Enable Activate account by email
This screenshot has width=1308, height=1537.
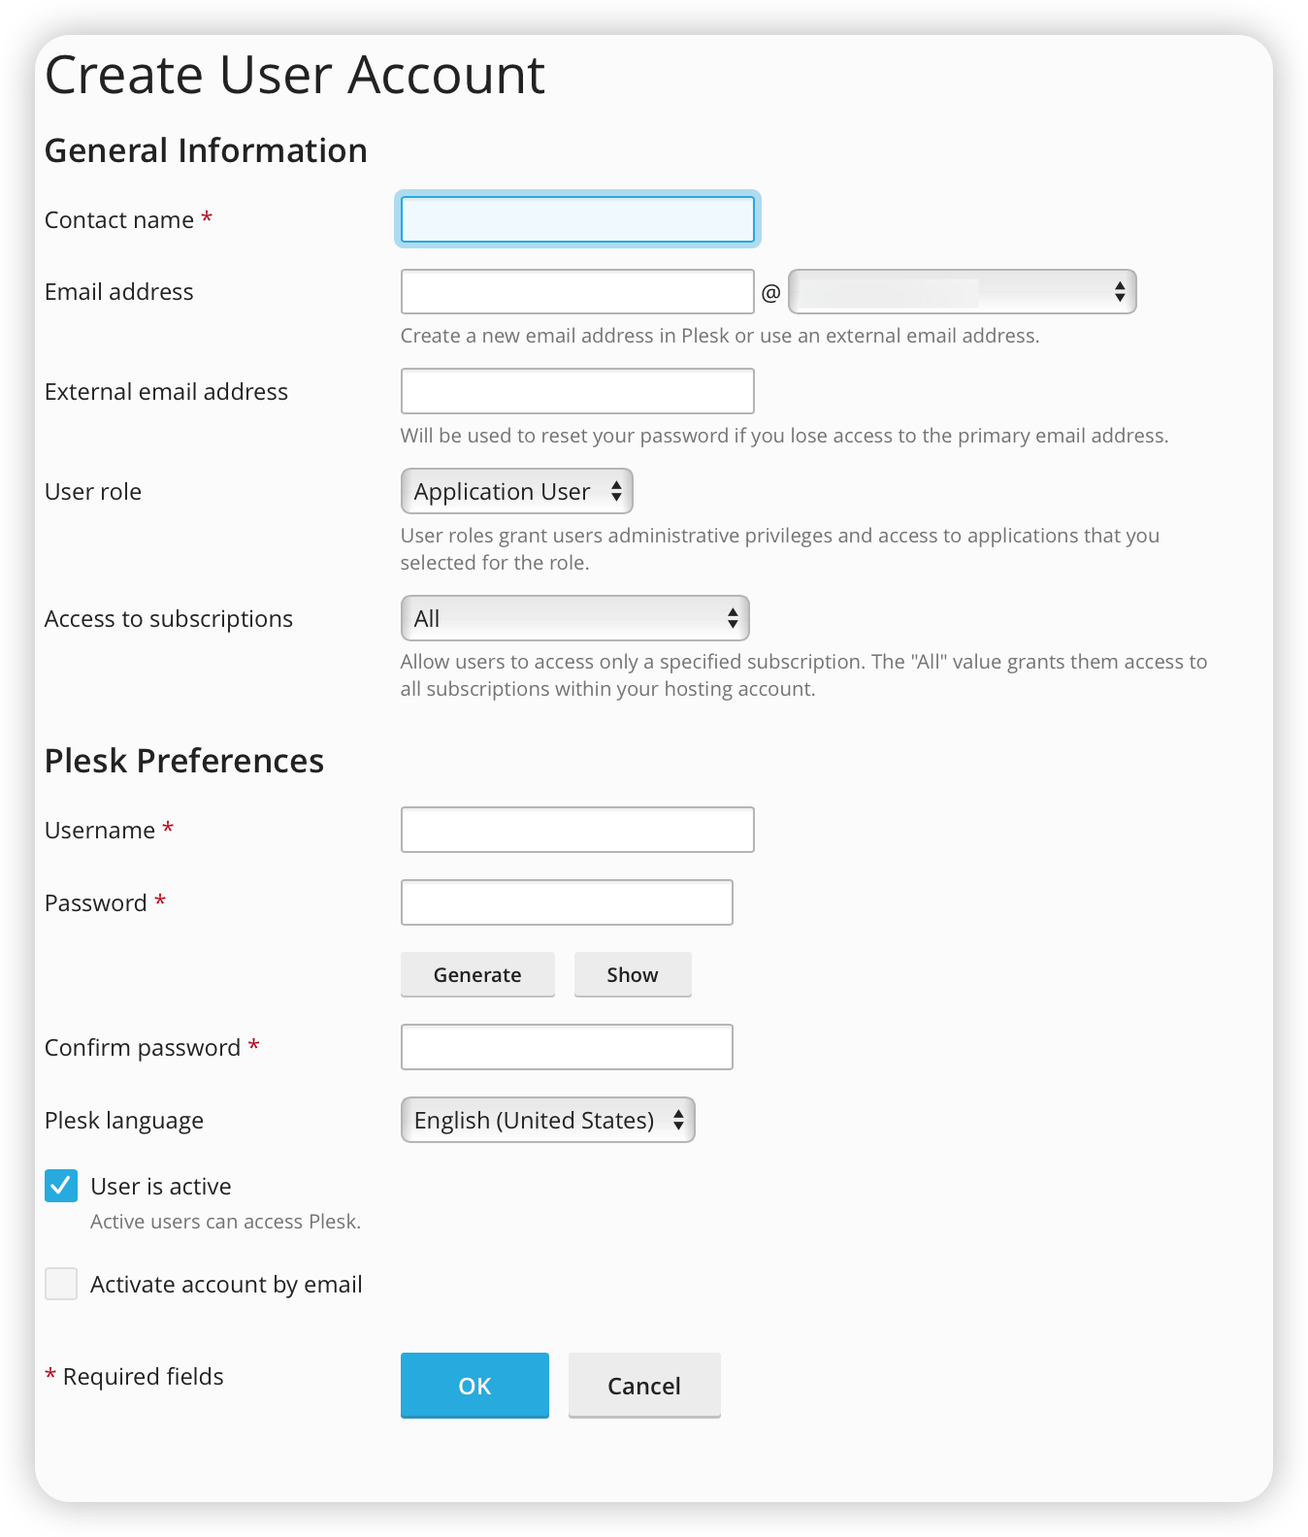point(60,1283)
